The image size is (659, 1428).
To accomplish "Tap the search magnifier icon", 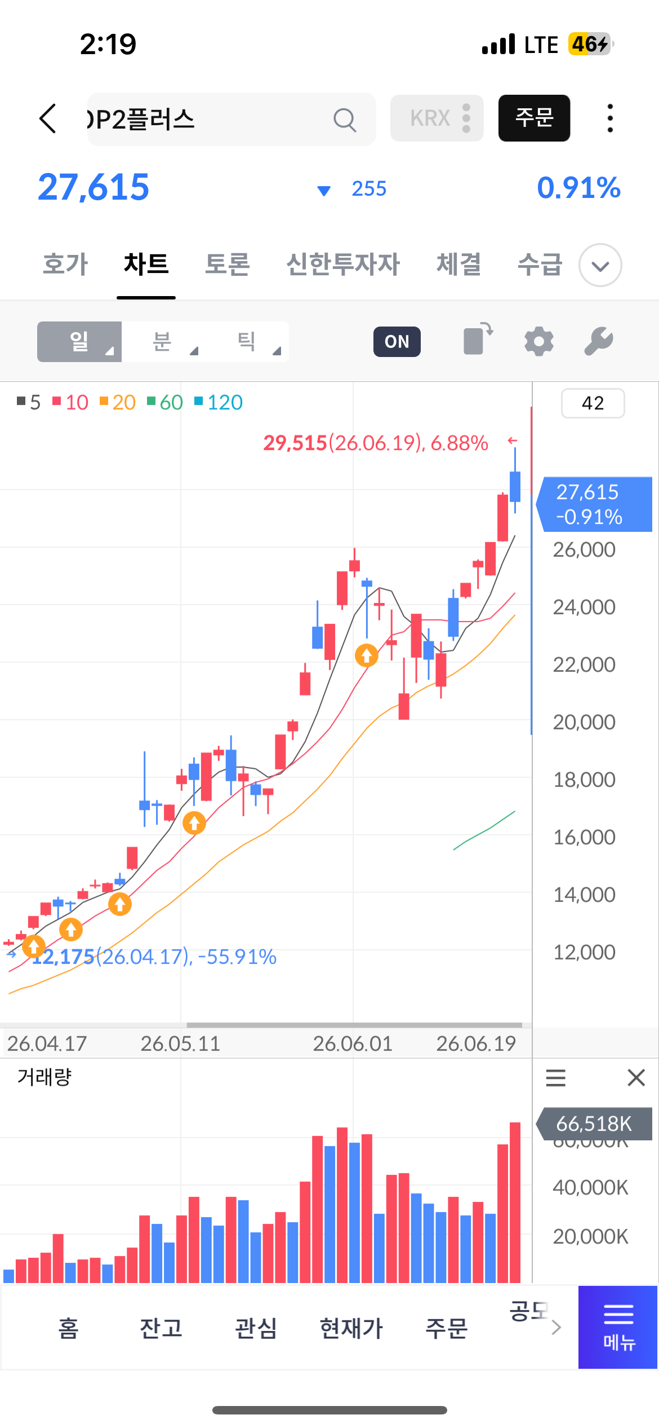I will point(345,120).
